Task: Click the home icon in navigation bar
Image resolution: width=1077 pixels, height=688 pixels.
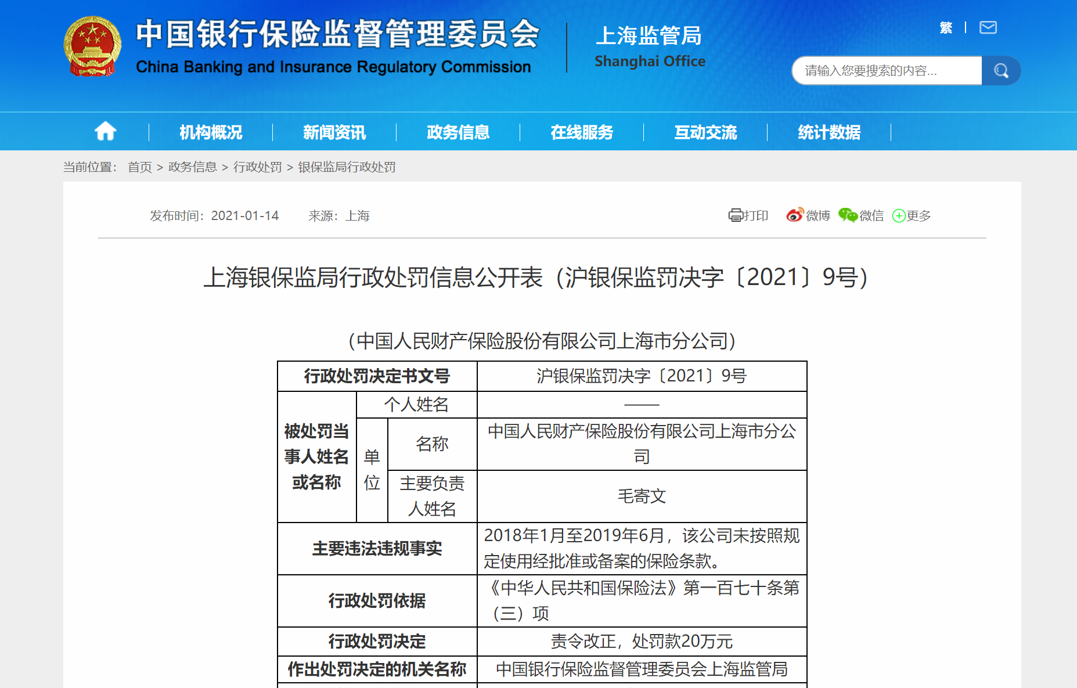Action: point(105,131)
